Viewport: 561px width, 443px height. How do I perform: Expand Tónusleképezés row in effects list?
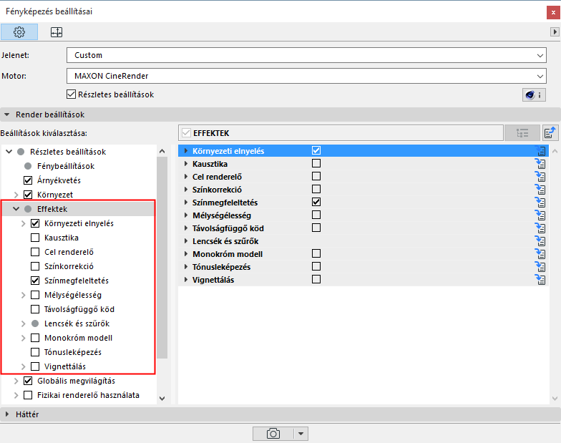coord(186,266)
